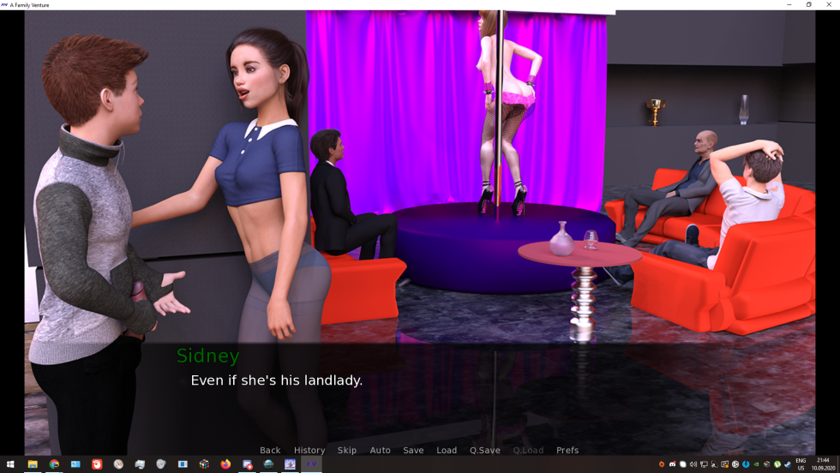The height and width of the screenshot is (473, 840).
Task: Toggle Skip mode for dialogue
Action: pos(347,450)
